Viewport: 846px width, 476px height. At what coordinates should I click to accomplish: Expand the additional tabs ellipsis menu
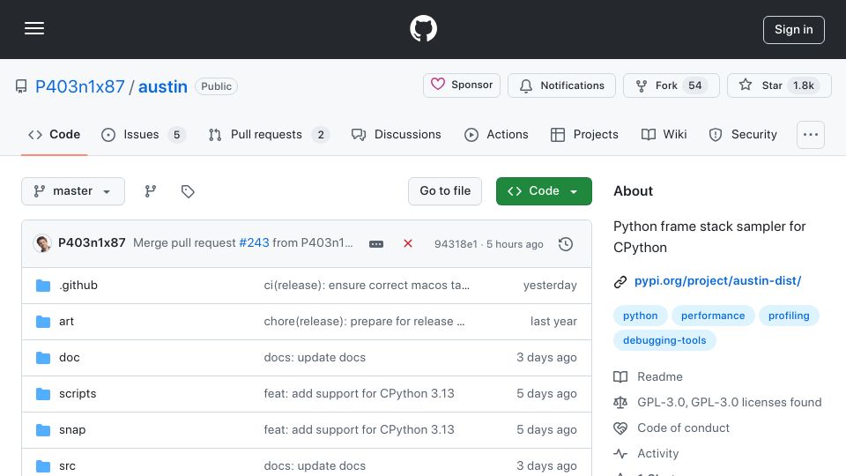811,135
